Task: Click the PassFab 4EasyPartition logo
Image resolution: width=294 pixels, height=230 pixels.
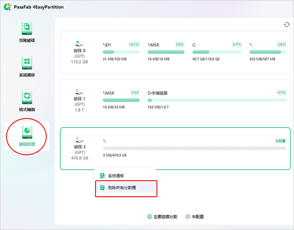Action: coord(7,7)
